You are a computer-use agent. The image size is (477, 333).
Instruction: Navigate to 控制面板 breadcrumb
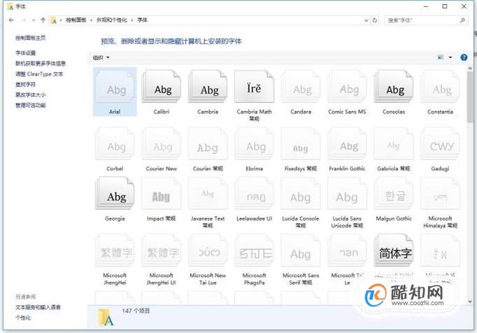coord(76,20)
